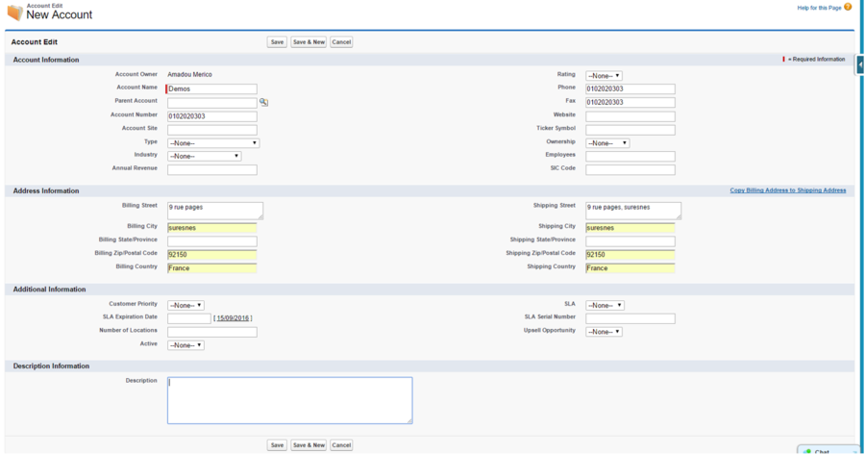The image size is (865, 454).
Task: Open the Upsell Opportunity dropdown
Action: [x=604, y=332]
